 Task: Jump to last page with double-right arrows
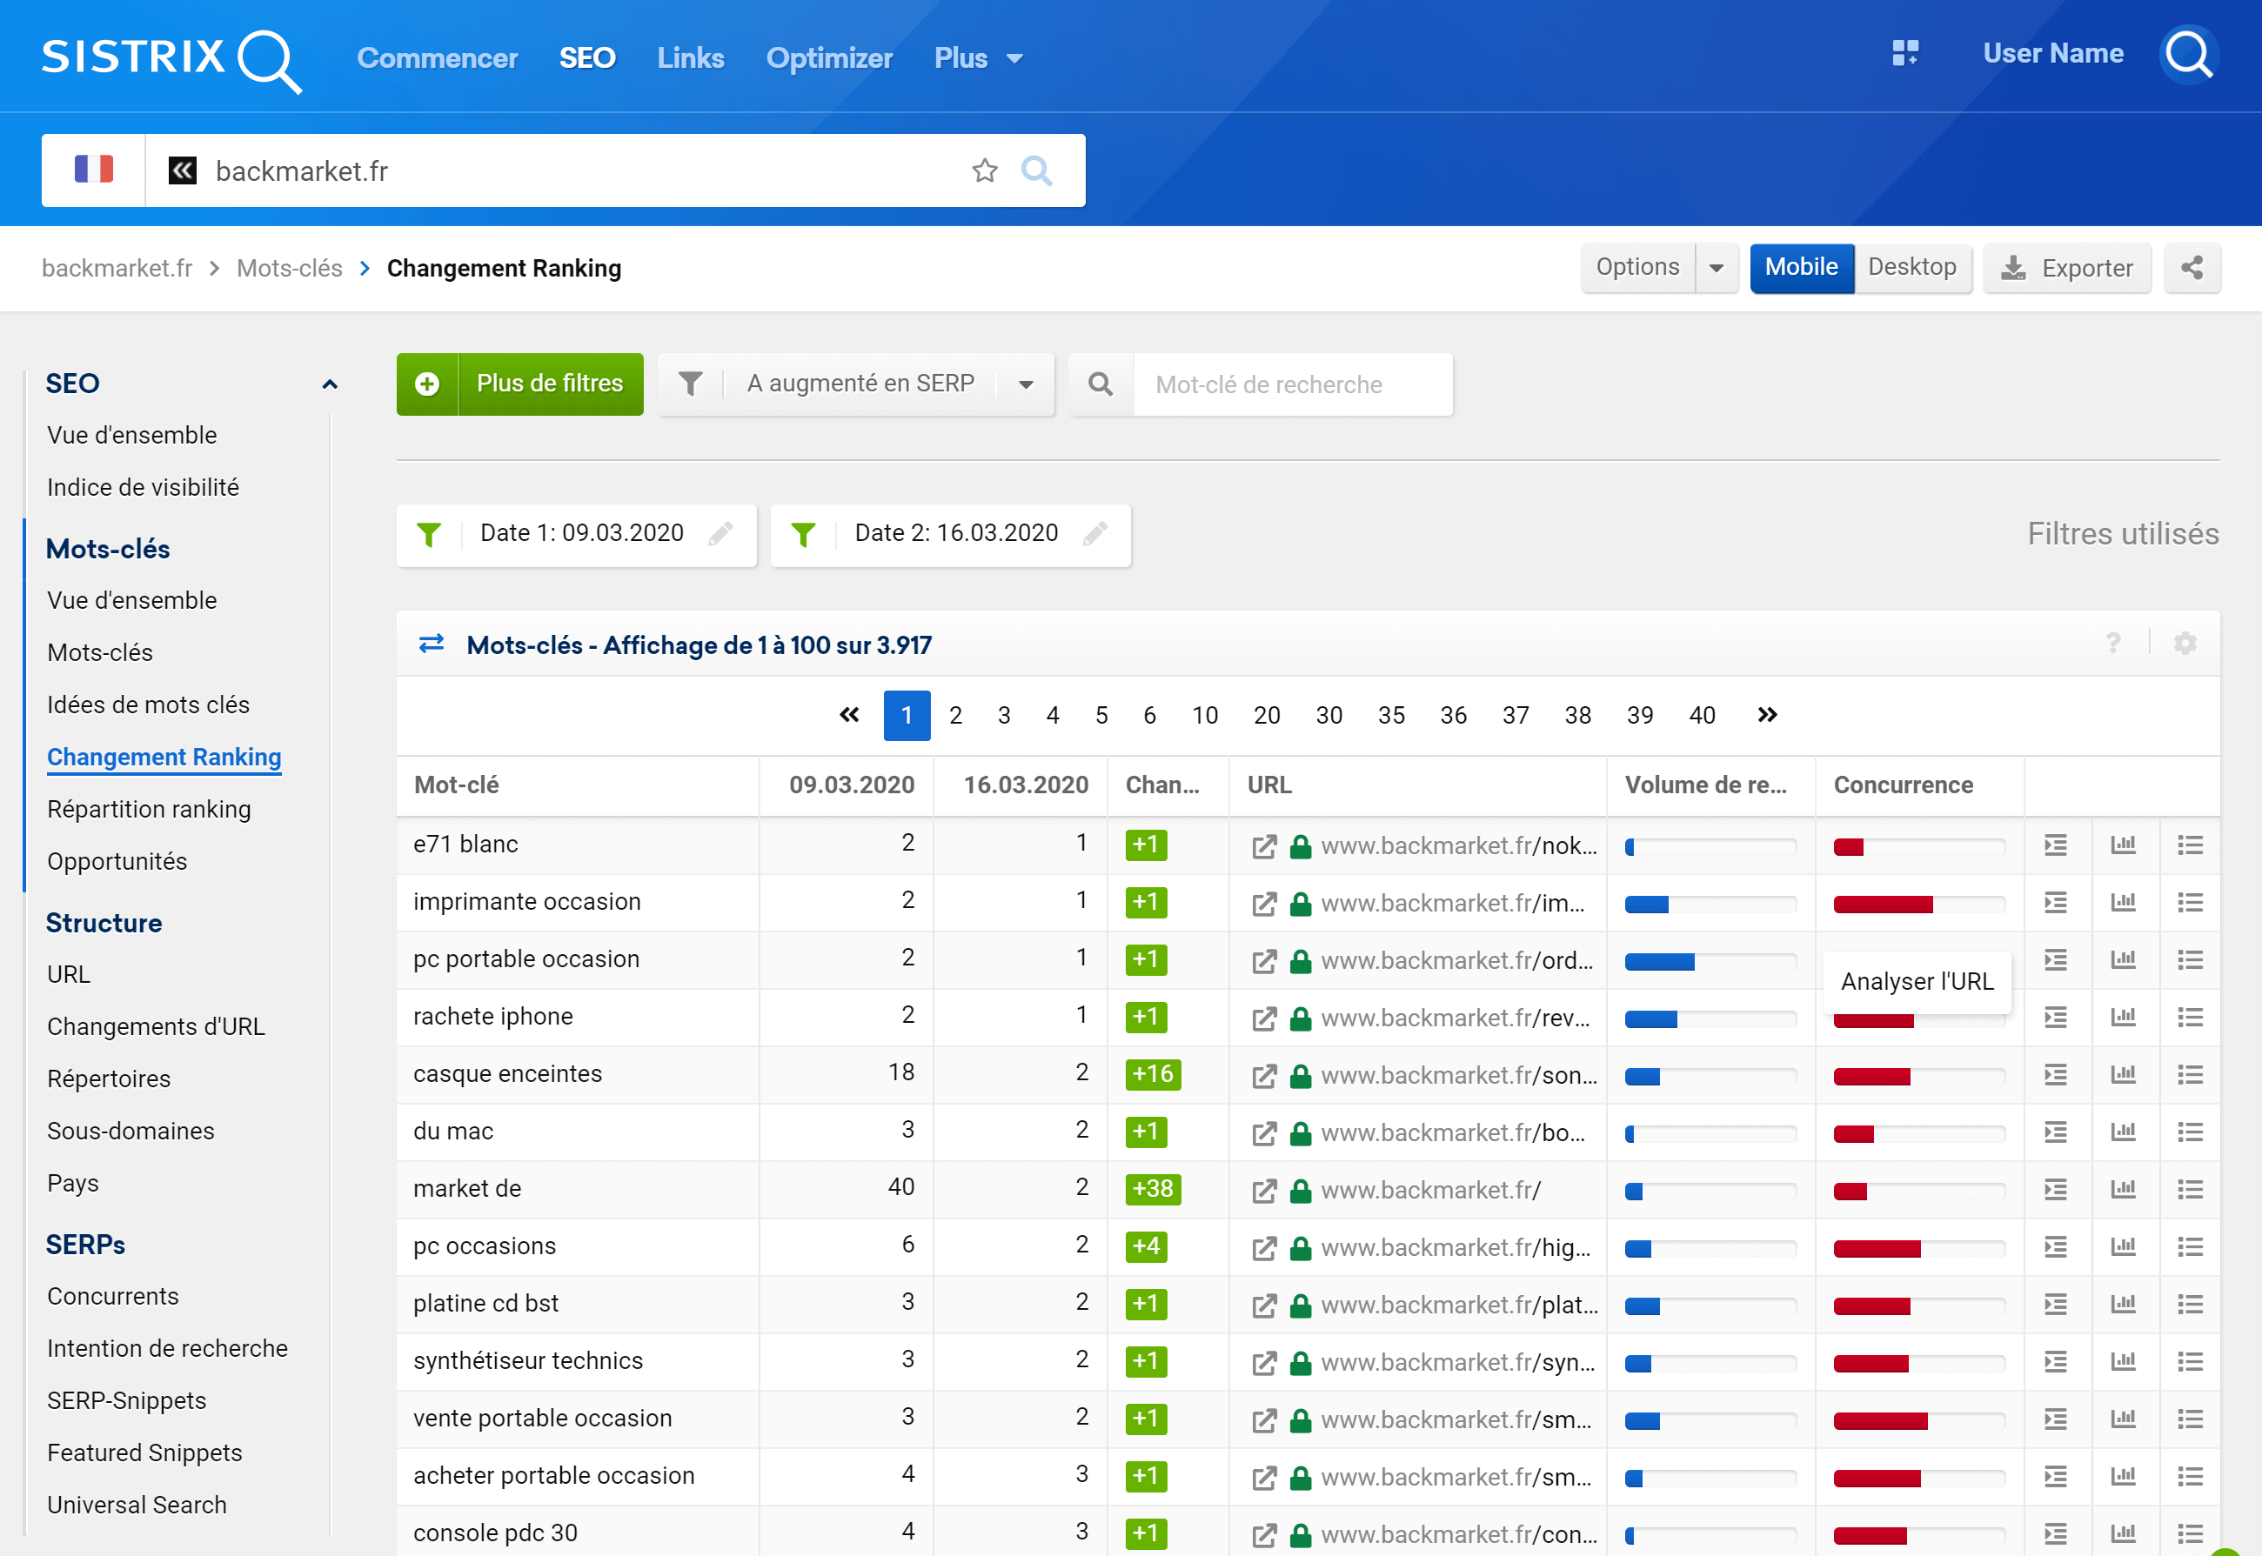point(1767,715)
